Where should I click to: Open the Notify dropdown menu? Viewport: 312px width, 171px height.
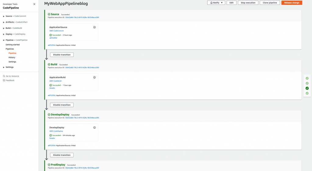pyautogui.click(x=216, y=3)
